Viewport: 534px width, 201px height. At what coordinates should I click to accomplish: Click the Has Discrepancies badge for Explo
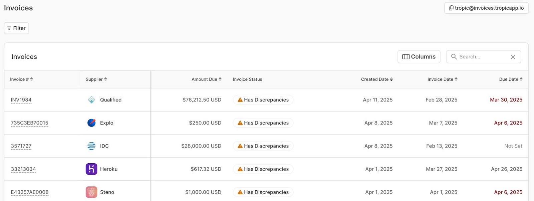[263, 123]
